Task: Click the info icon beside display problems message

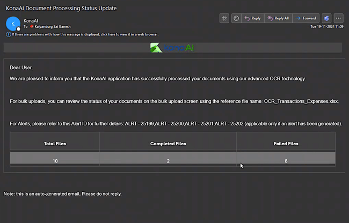Action: point(8,34)
